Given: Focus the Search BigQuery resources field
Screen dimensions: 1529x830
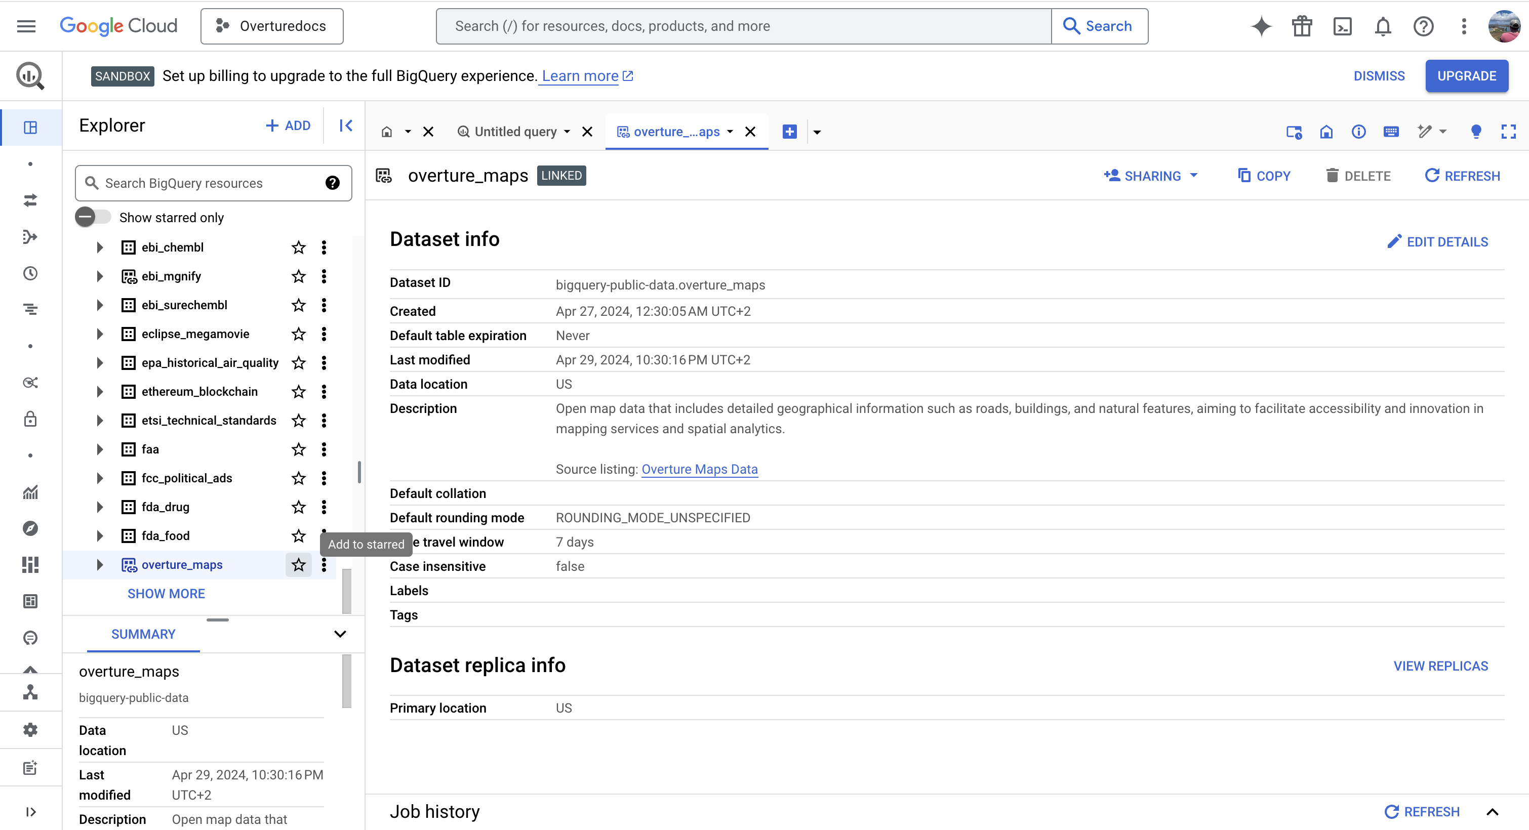Looking at the screenshot, I should [213, 183].
